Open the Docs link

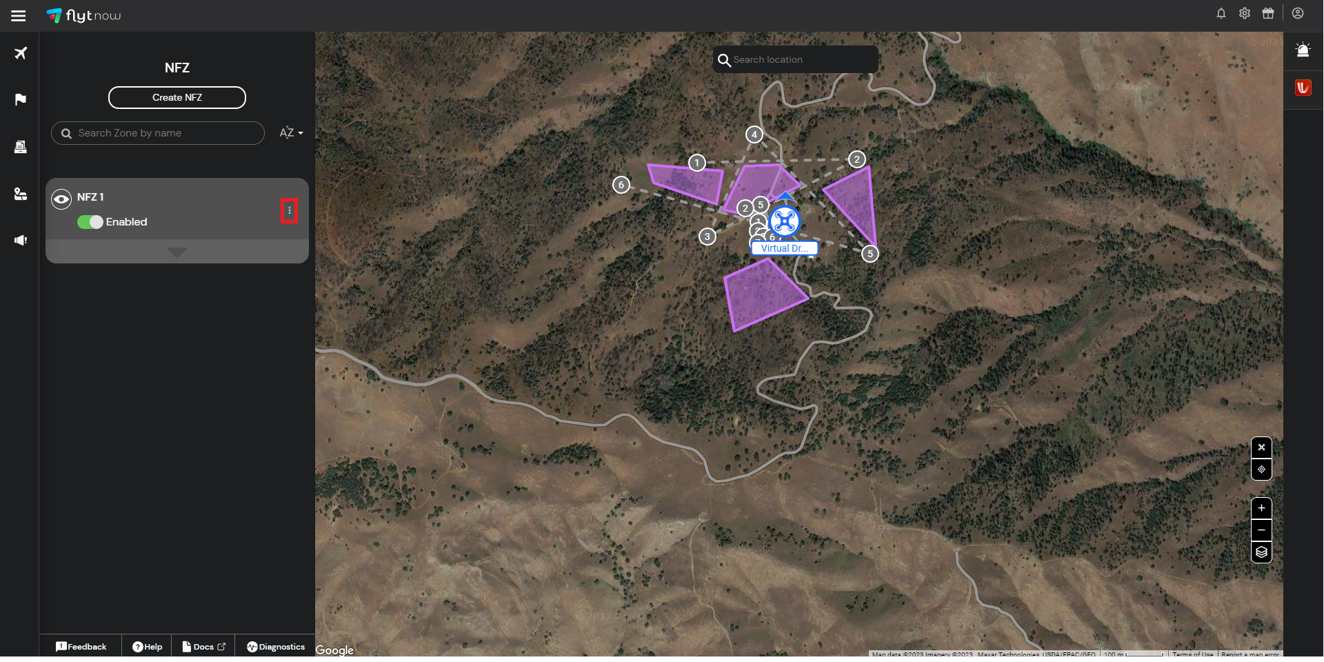click(x=203, y=647)
